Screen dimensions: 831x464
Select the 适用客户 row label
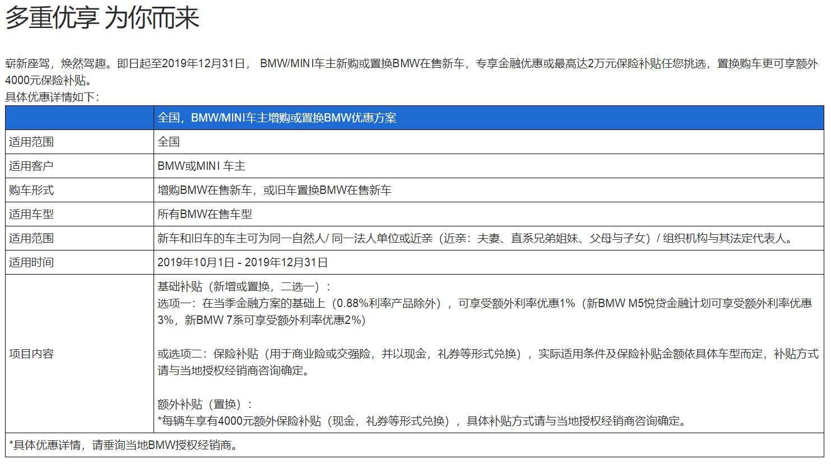pos(31,166)
